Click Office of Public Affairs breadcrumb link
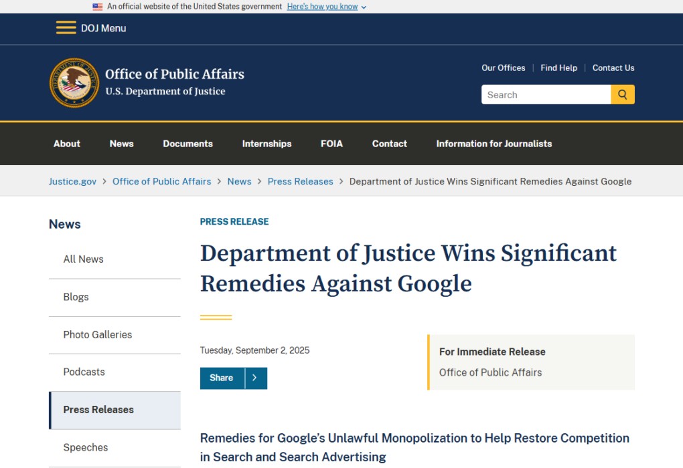Screen dimensions: 683x468 point(161,181)
